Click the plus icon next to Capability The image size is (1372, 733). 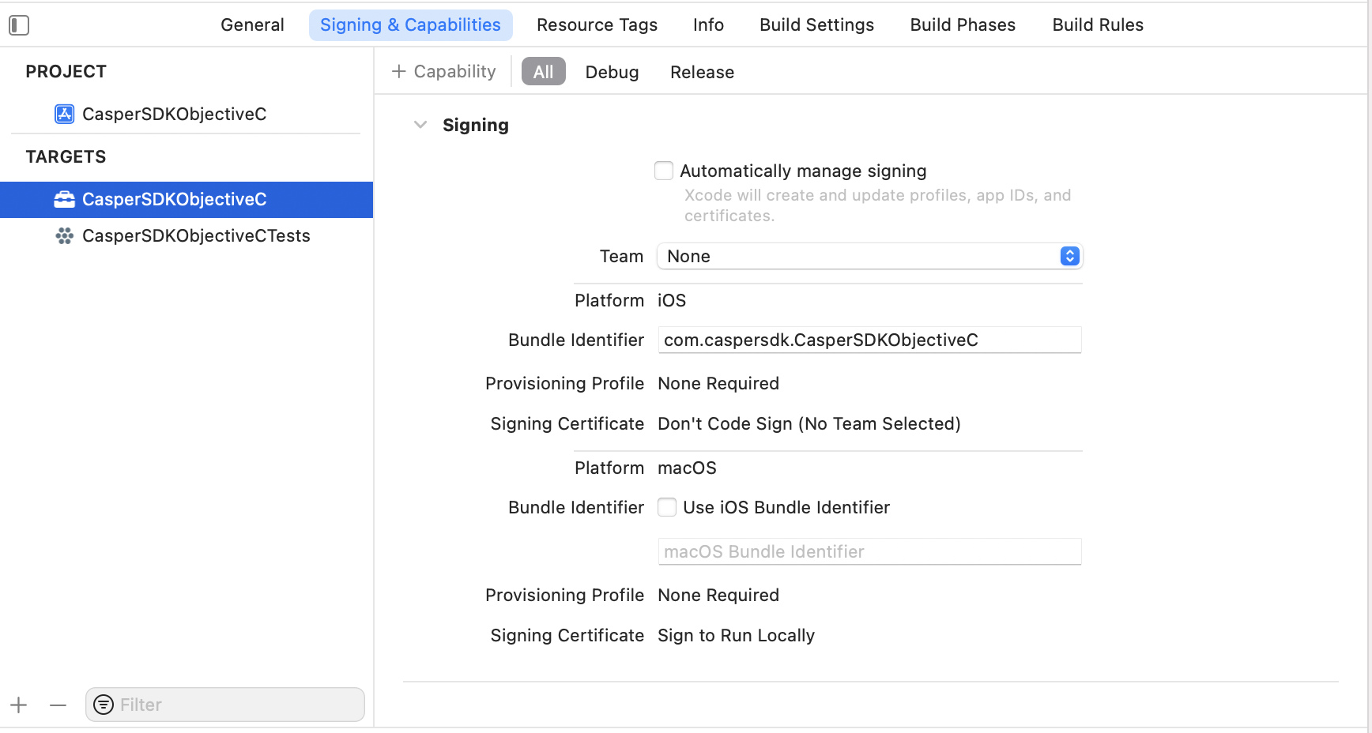pyautogui.click(x=398, y=71)
